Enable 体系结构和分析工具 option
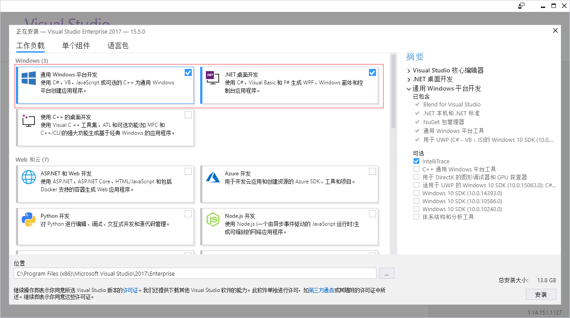The width and height of the screenshot is (570, 318). tap(416, 217)
